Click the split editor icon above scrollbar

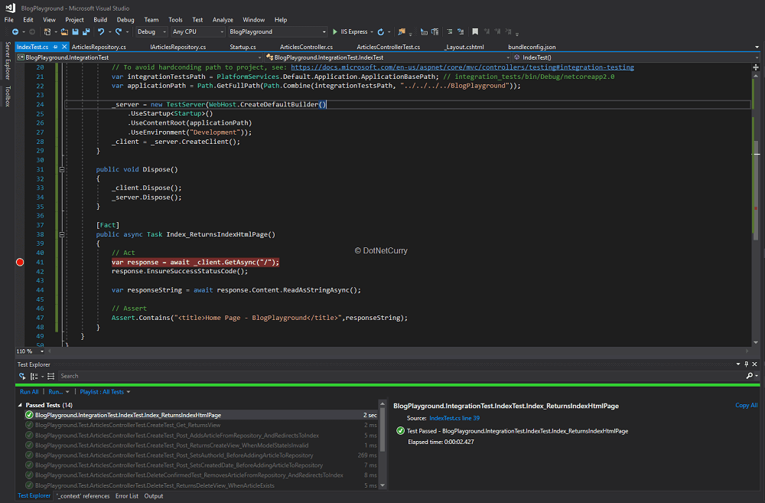pos(756,67)
